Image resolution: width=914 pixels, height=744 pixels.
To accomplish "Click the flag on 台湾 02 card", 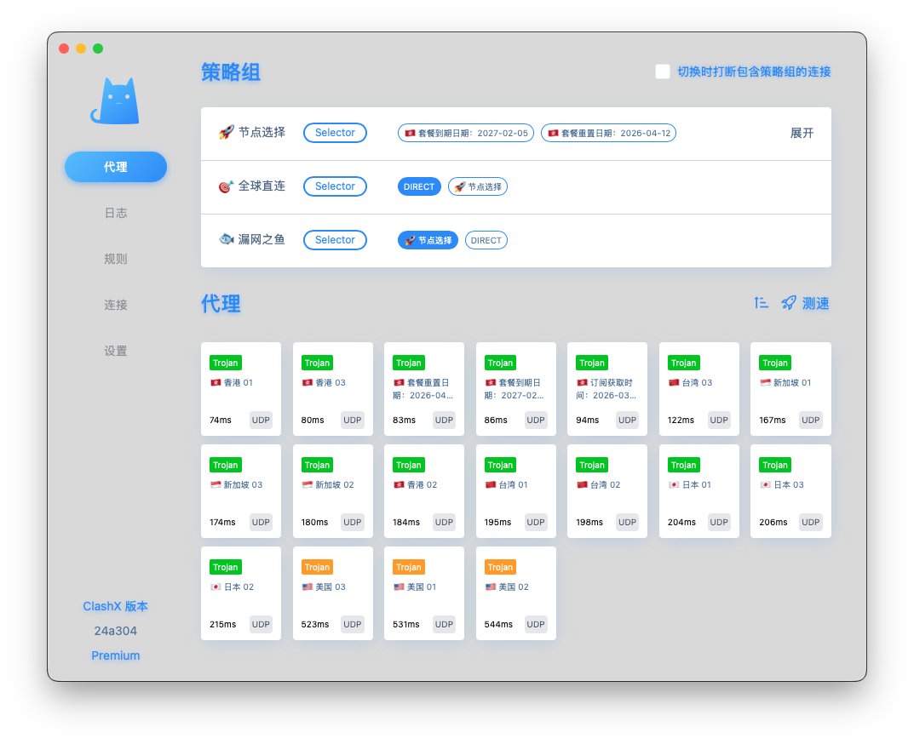I will tap(583, 484).
